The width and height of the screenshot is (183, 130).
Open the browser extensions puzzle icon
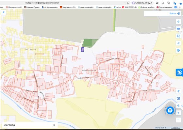[163, 3]
